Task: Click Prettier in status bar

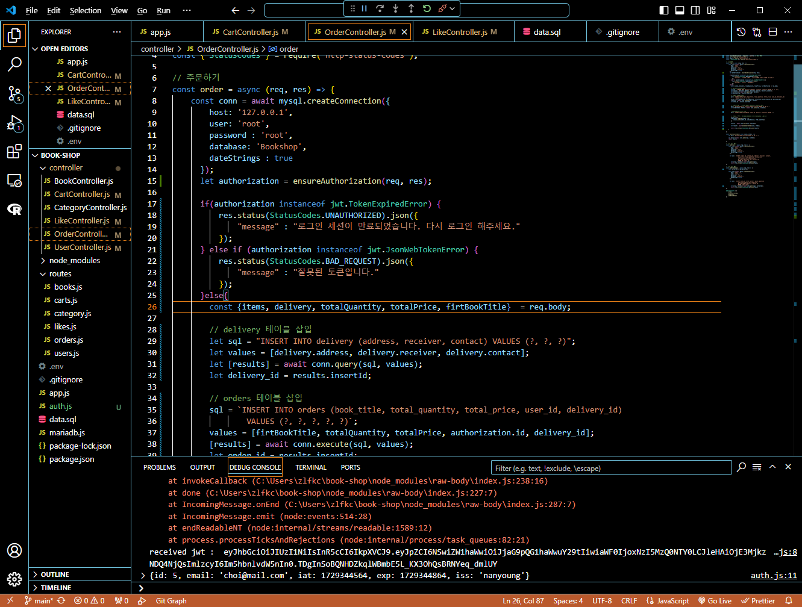Action: 759,601
